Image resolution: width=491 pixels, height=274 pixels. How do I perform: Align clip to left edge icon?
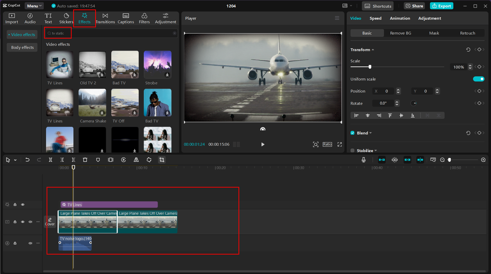coord(356,115)
